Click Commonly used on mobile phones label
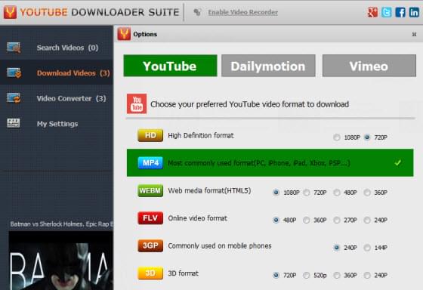 pyautogui.click(x=220, y=245)
